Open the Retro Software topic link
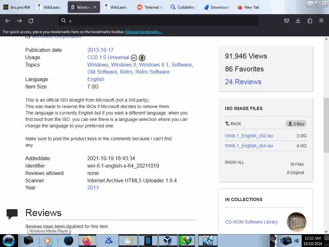This screenshot has height=247, width=329. click(x=152, y=72)
